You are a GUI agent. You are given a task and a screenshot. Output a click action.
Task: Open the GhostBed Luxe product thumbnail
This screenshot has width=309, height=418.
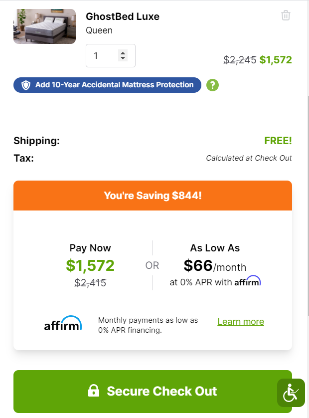coord(44,26)
